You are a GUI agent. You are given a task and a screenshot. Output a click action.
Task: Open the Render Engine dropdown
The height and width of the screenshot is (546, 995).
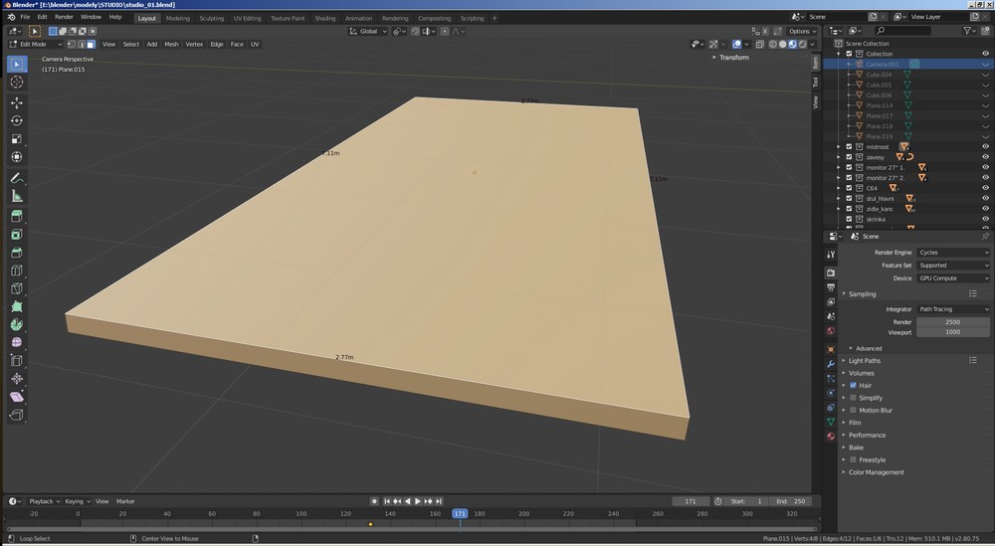point(952,253)
